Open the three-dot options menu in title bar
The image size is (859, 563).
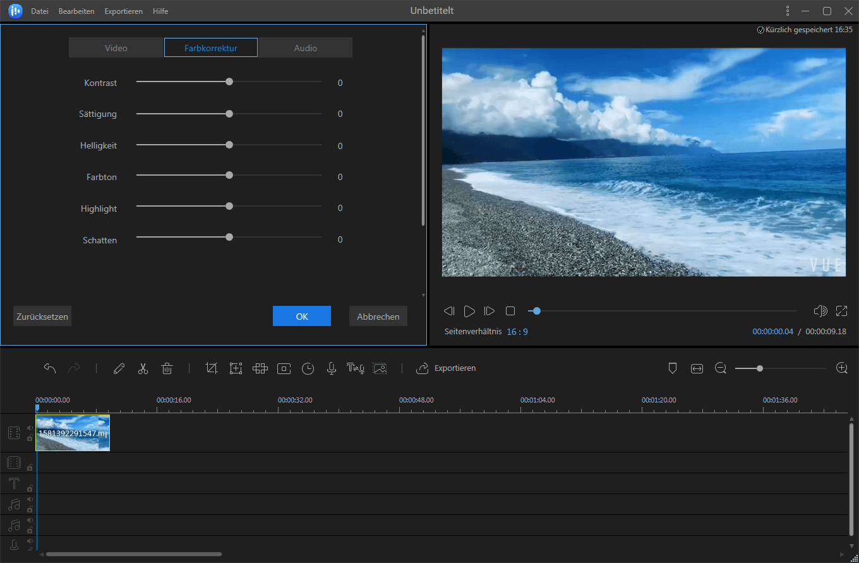(787, 11)
